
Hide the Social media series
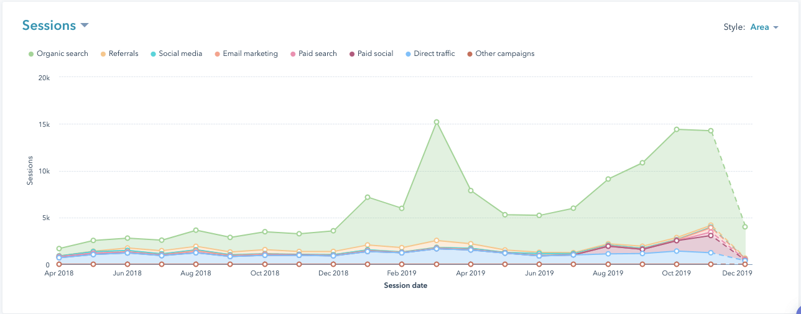[180, 53]
